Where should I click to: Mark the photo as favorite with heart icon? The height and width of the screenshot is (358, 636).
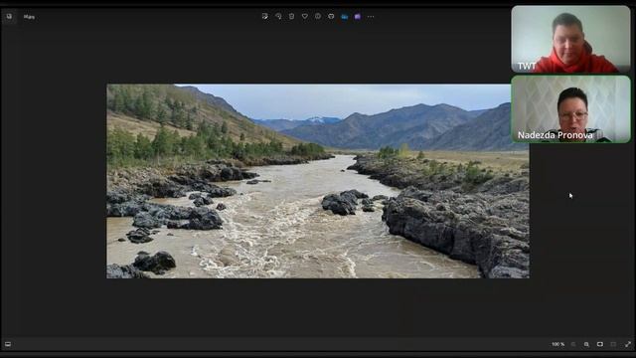coord(305,17)
